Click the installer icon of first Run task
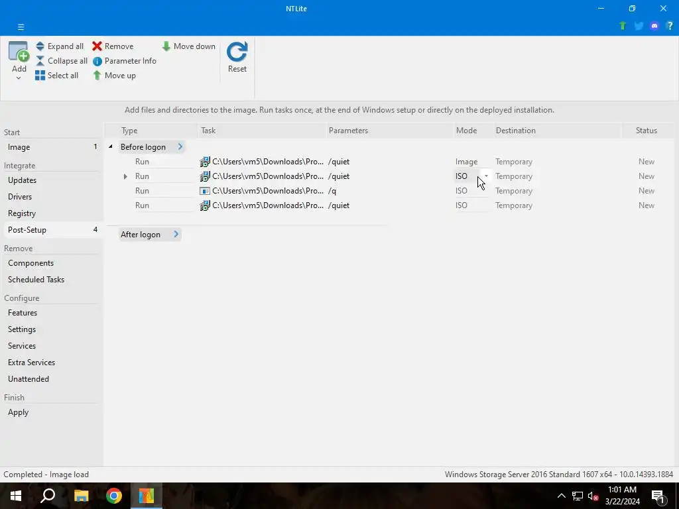This screenshot has width=679, height=509. coord(205,162)
